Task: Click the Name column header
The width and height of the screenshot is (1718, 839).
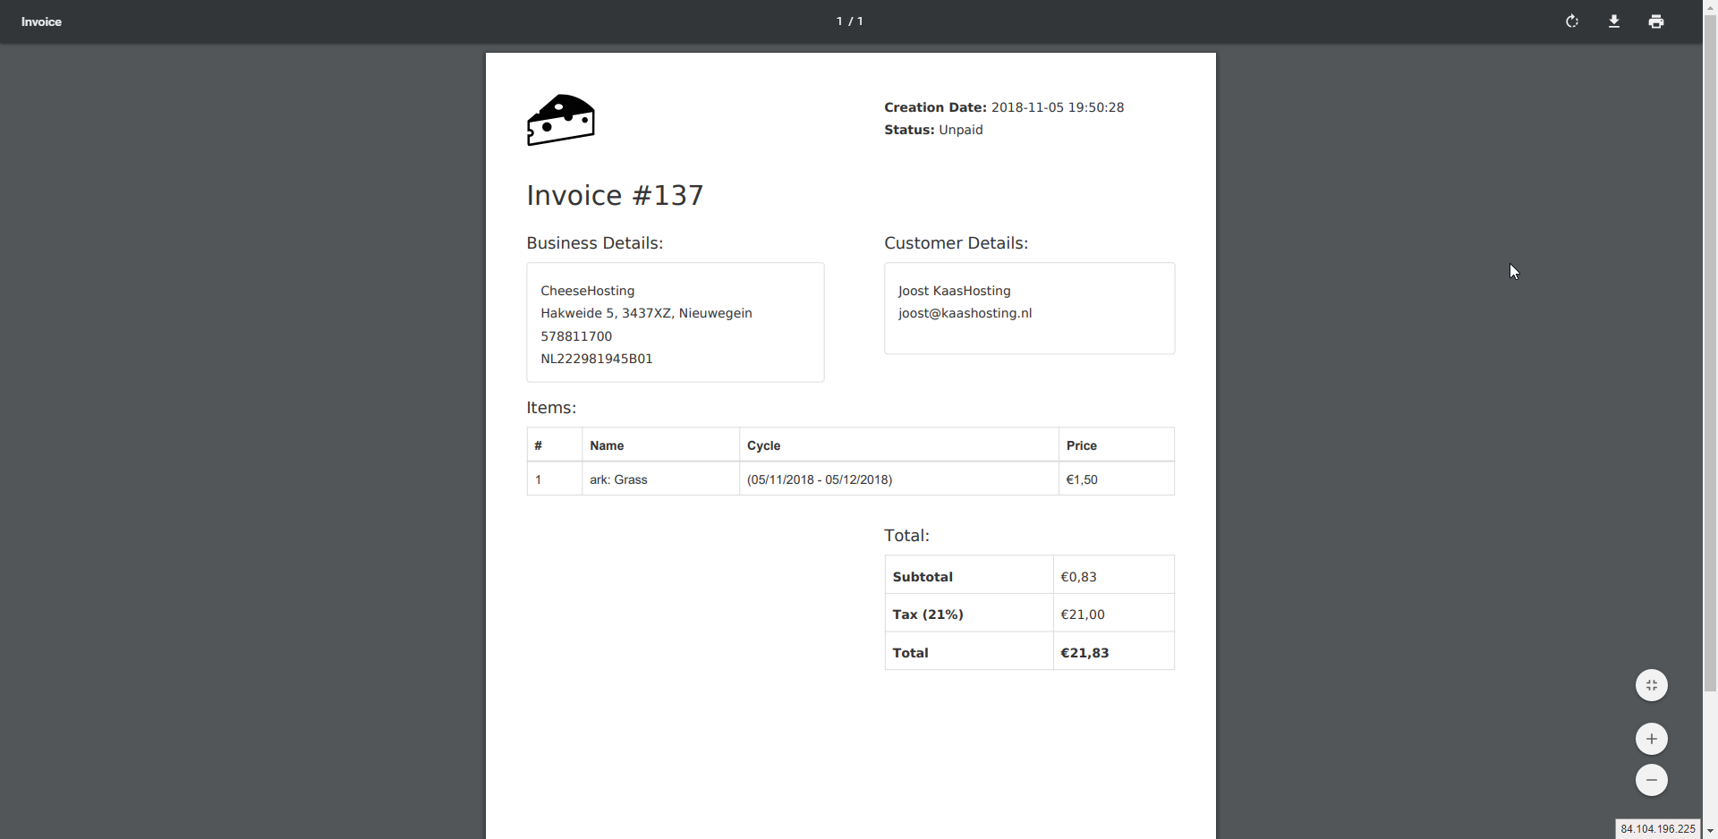Action: (x=607, y=445)
